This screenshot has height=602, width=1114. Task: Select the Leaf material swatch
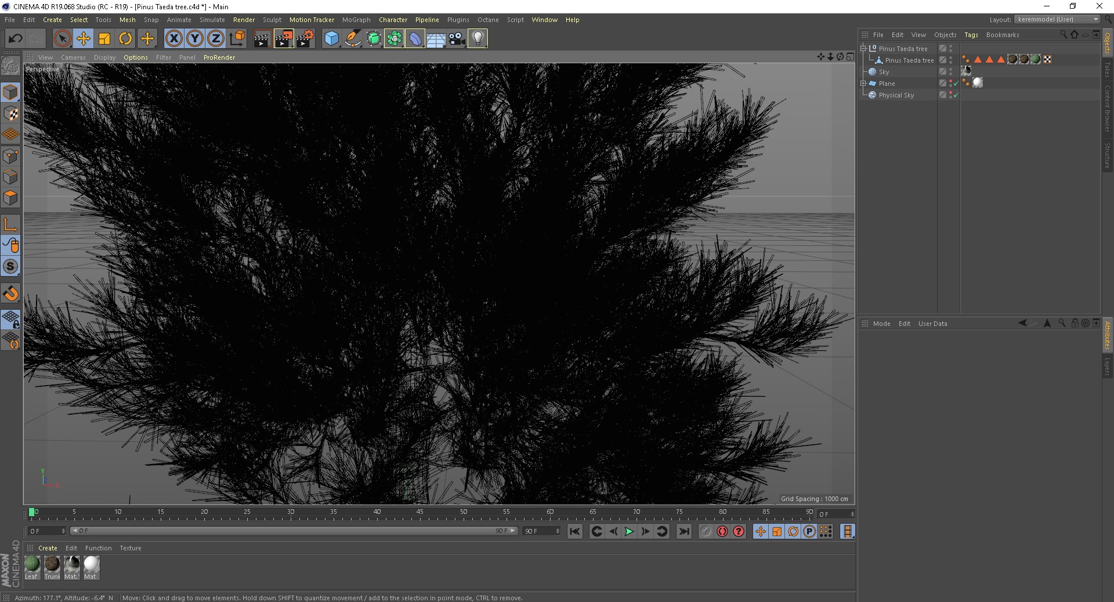32,568
